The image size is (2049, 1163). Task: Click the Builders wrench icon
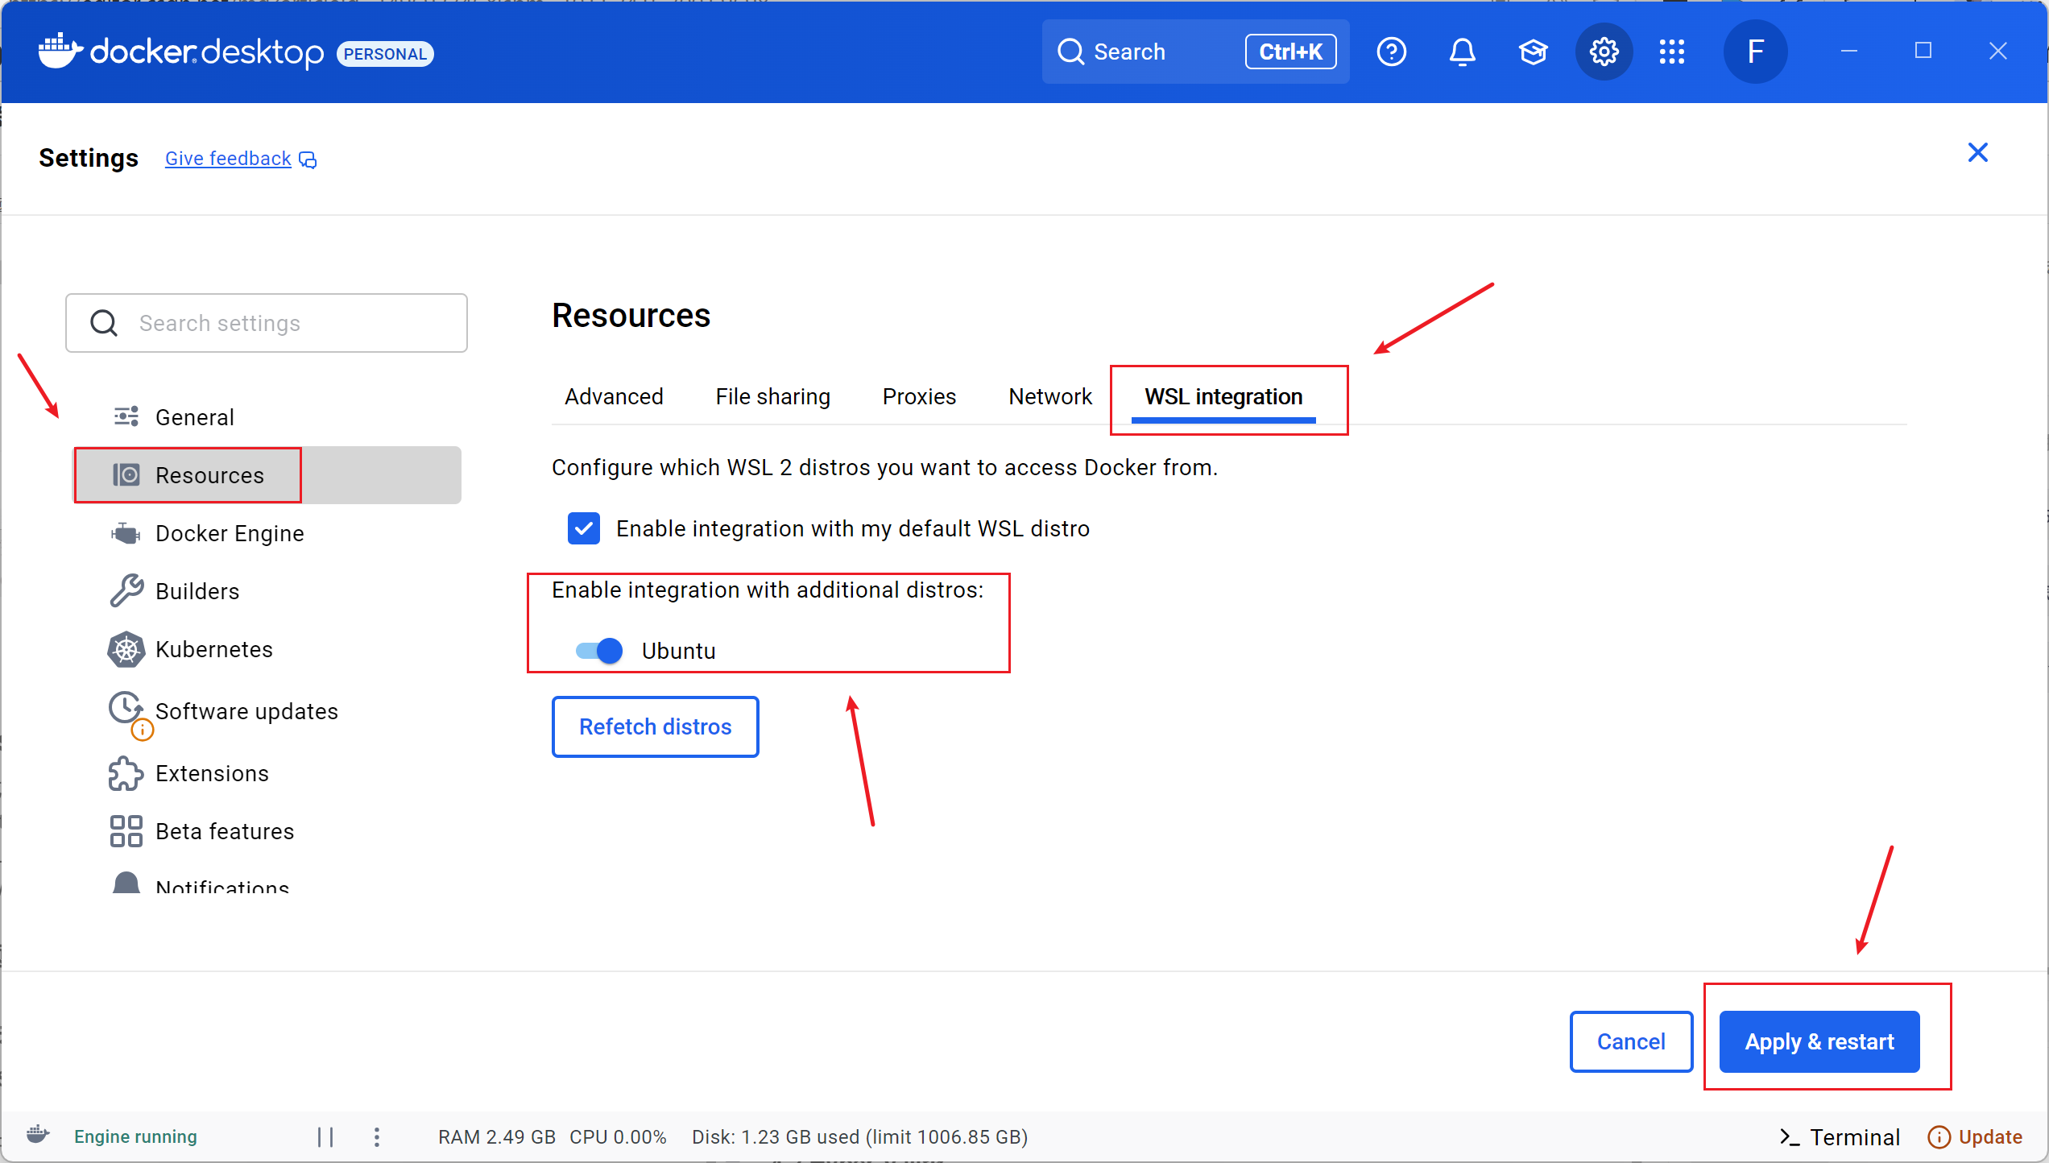coord(126,590)
